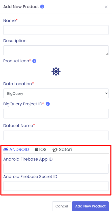Click the info icon next to Product Icon
Screen dimensions: 112x215
(x=34, y=61)
